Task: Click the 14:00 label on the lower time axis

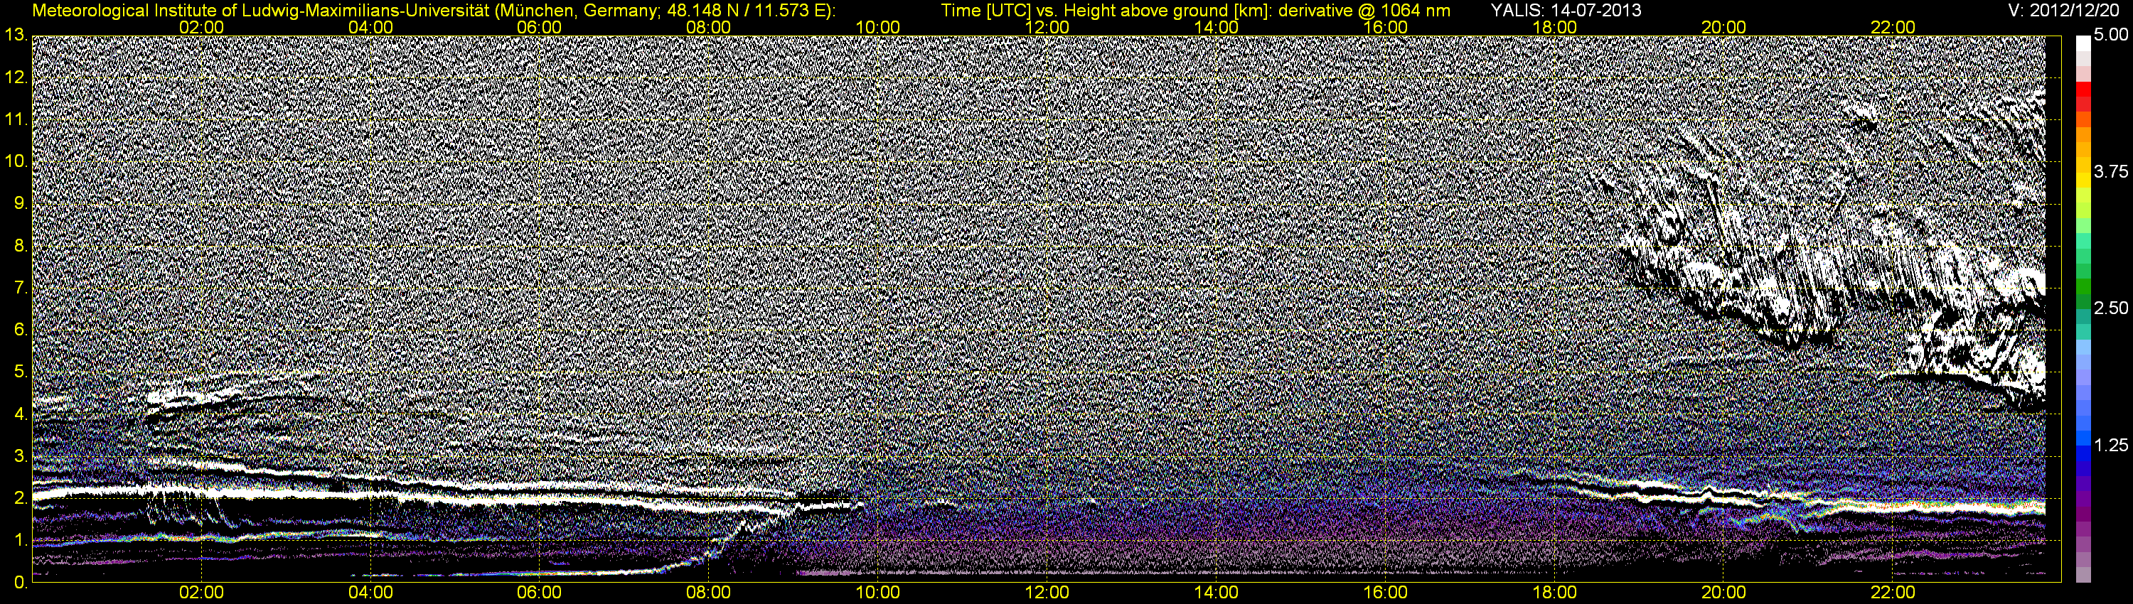Action: click(1217, 593)
